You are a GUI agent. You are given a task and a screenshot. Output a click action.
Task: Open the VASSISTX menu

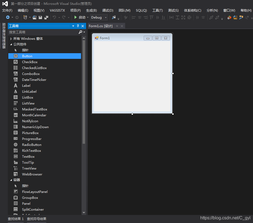click(x=57, y=10)
